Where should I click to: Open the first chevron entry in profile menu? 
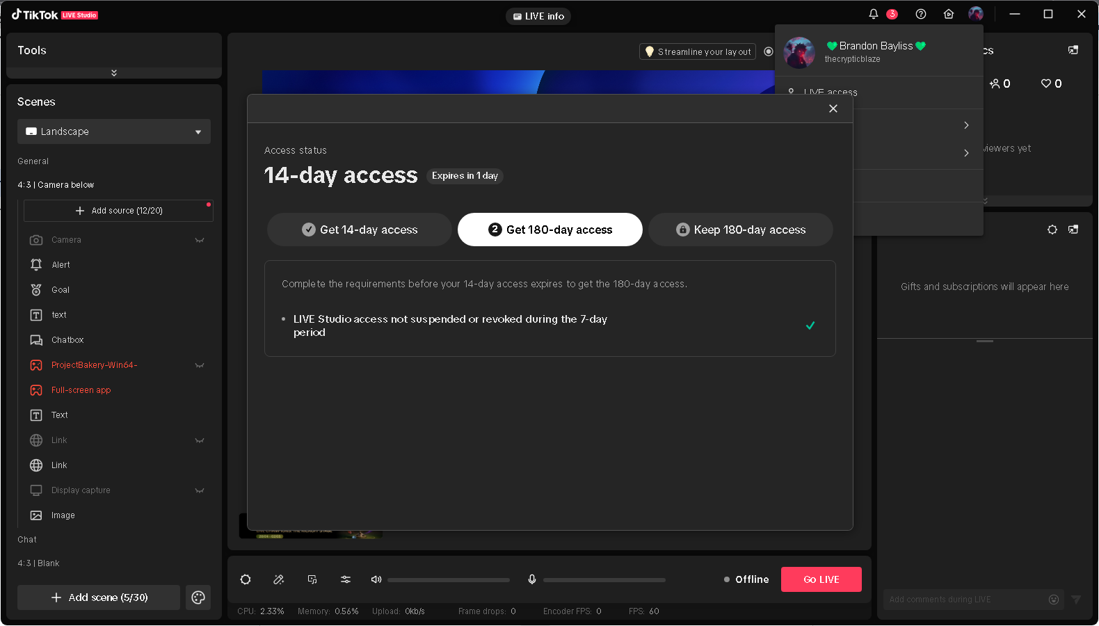966,125
